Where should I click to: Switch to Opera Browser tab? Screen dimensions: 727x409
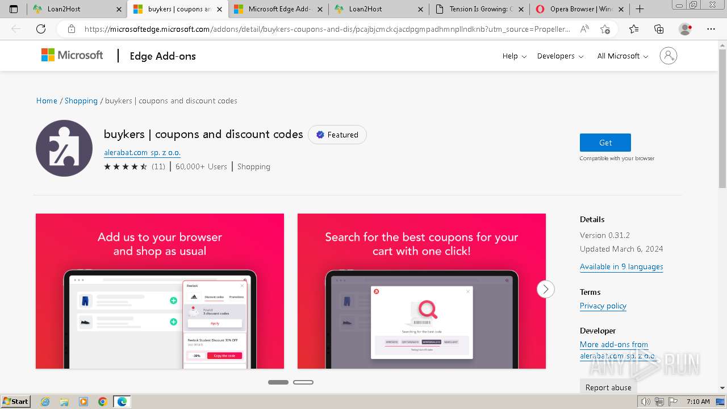[x=579, y=9]
